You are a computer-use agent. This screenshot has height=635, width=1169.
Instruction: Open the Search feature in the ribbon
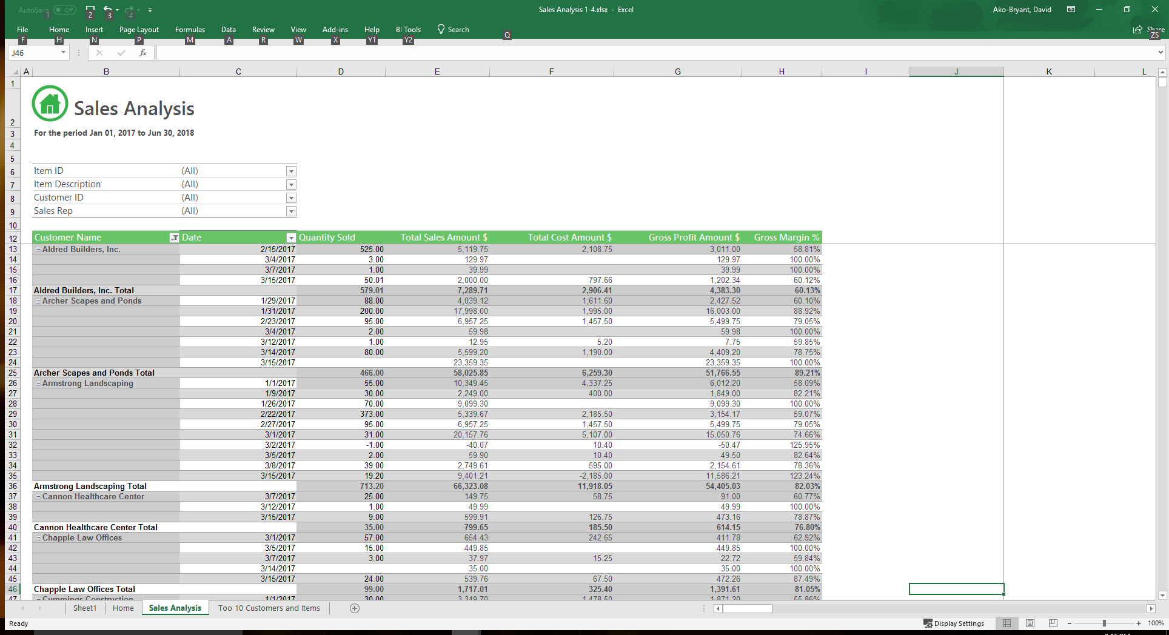(453, 29)
